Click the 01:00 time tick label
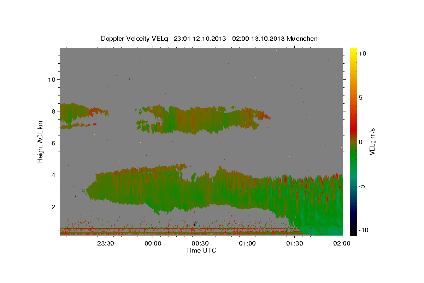424x283 pixels. pyautogui.click(x=247, y=243)
